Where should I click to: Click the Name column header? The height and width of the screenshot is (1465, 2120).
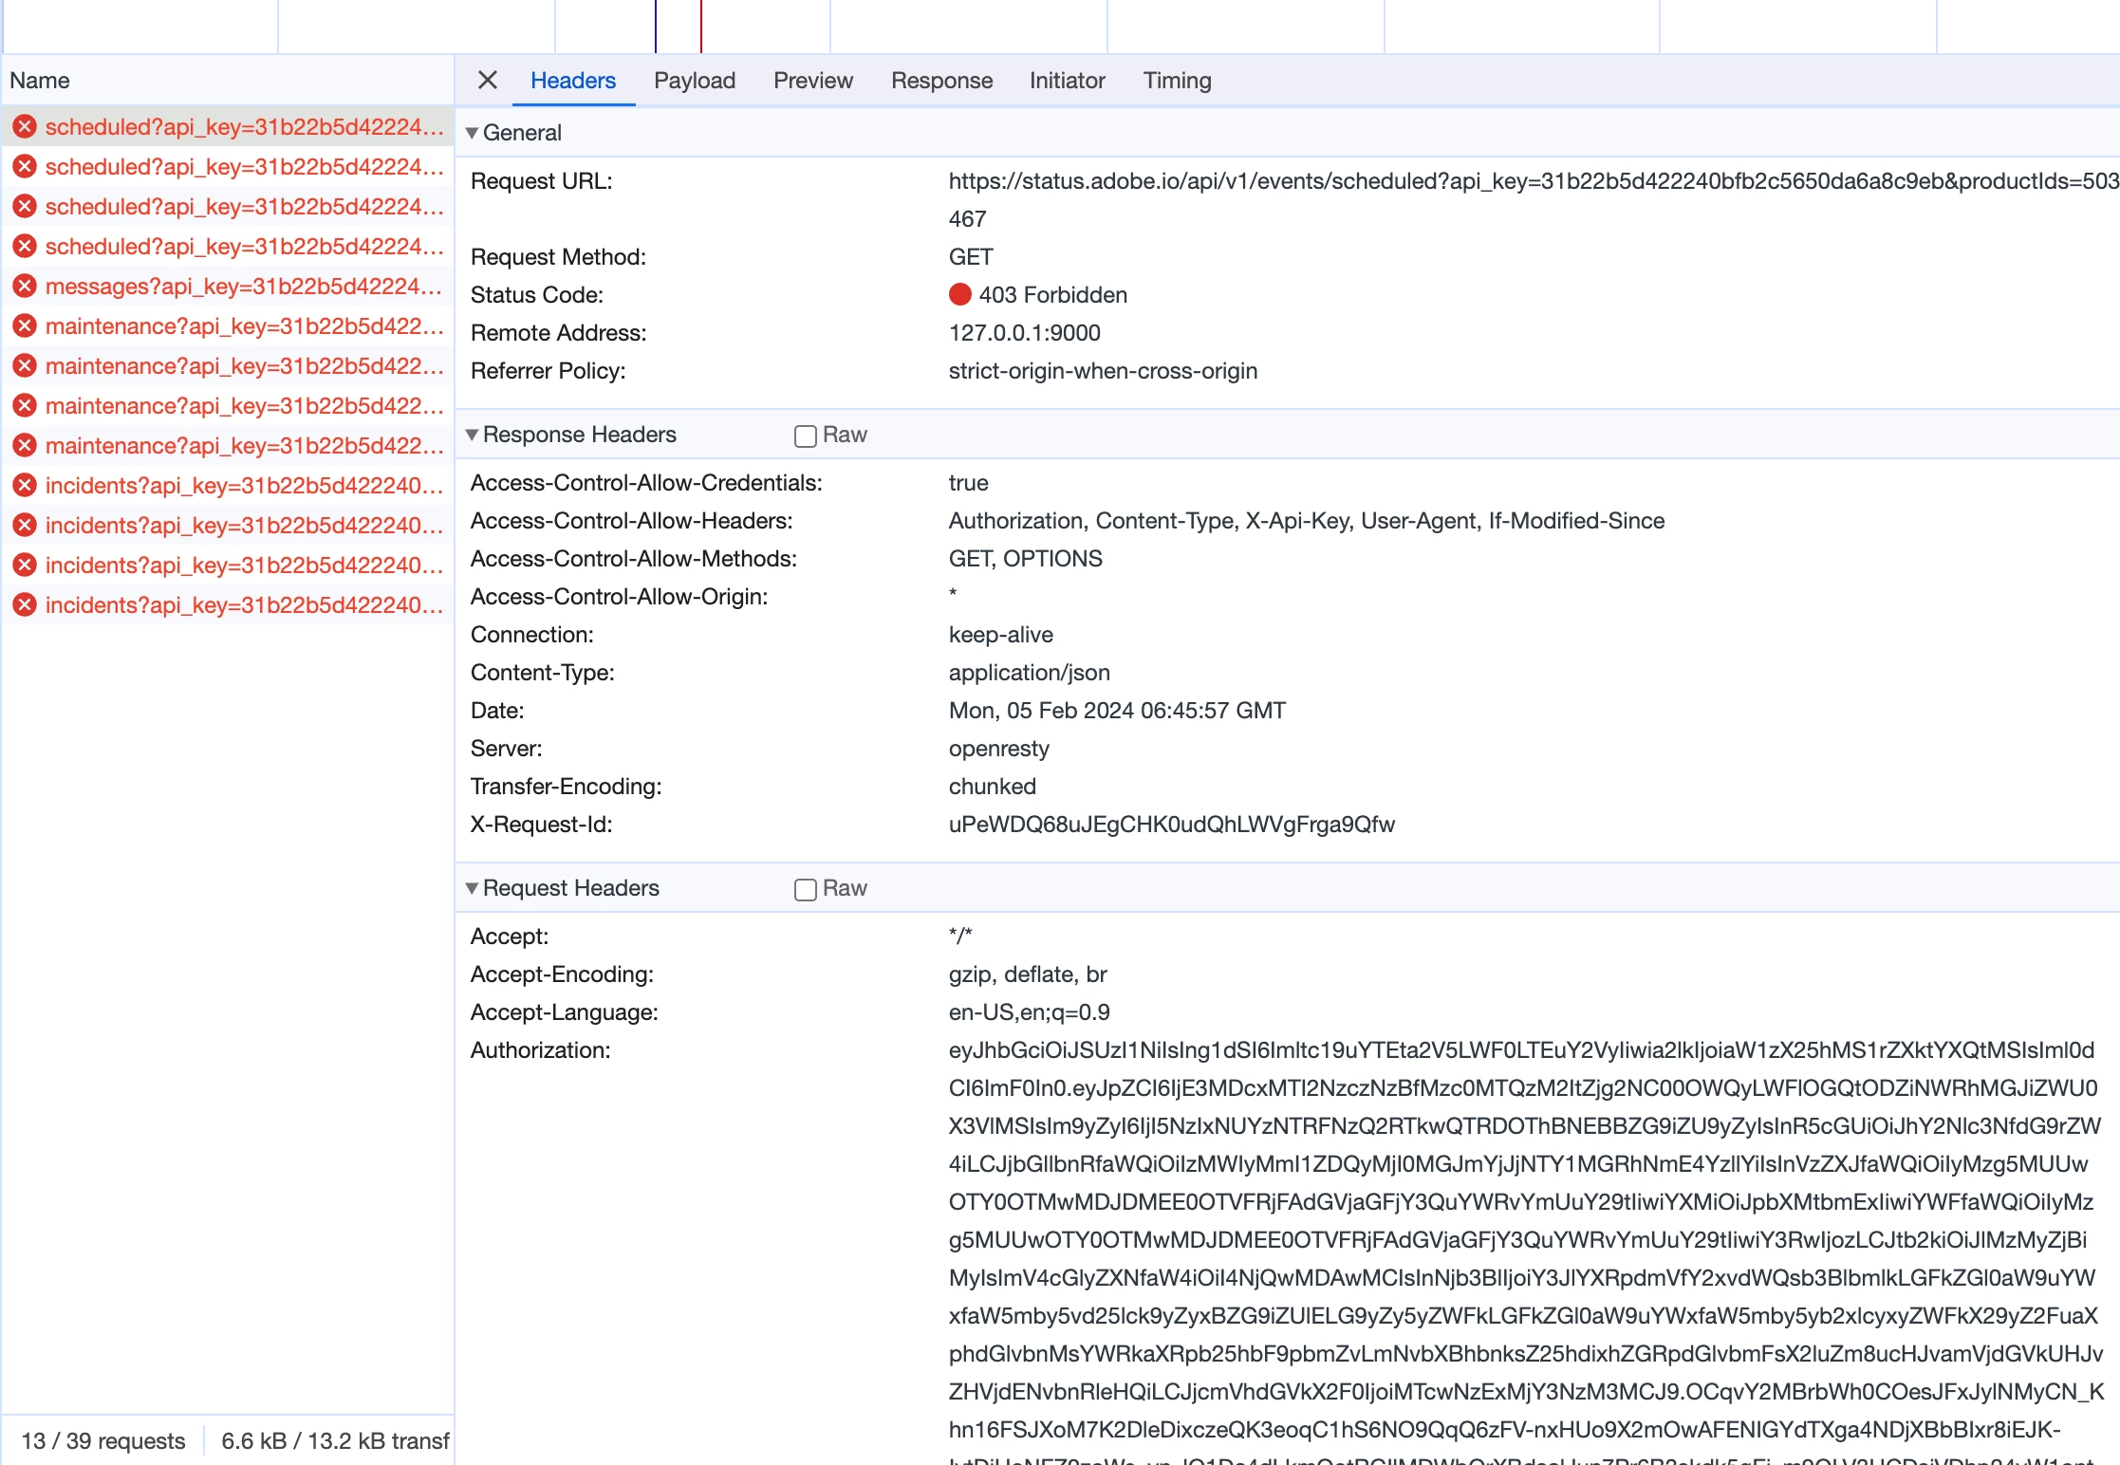pos(40,81)
